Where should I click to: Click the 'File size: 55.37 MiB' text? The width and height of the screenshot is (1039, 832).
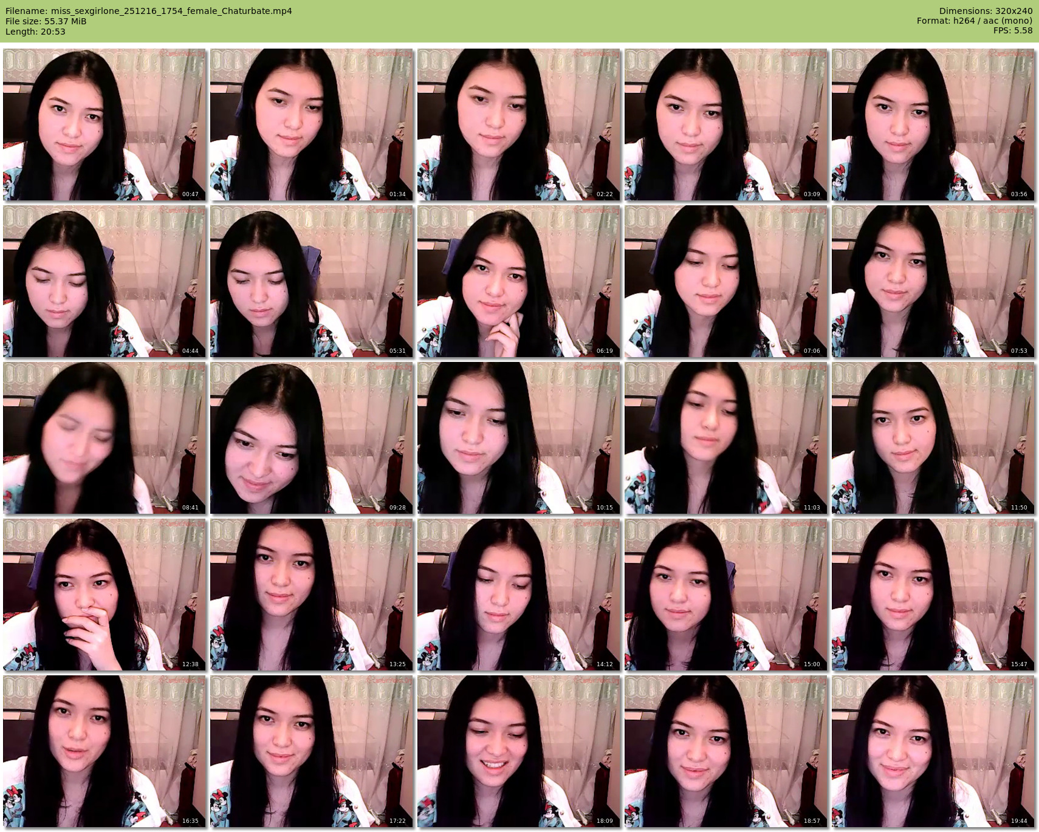(x=46, y=21)
